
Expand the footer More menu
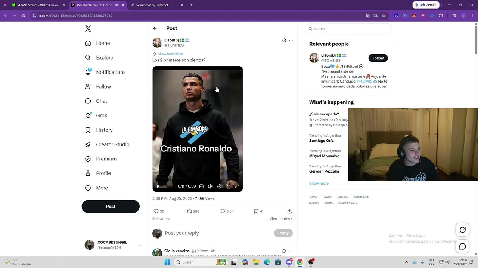(330, 203)
